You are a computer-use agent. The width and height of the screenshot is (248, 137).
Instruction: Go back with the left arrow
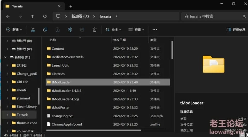tap(8, 16)
